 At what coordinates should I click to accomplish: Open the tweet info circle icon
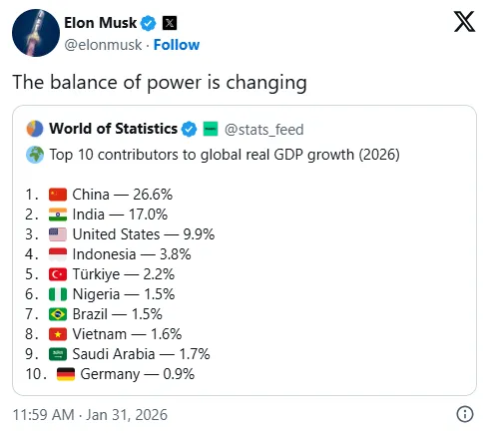(x=465, y=414)
